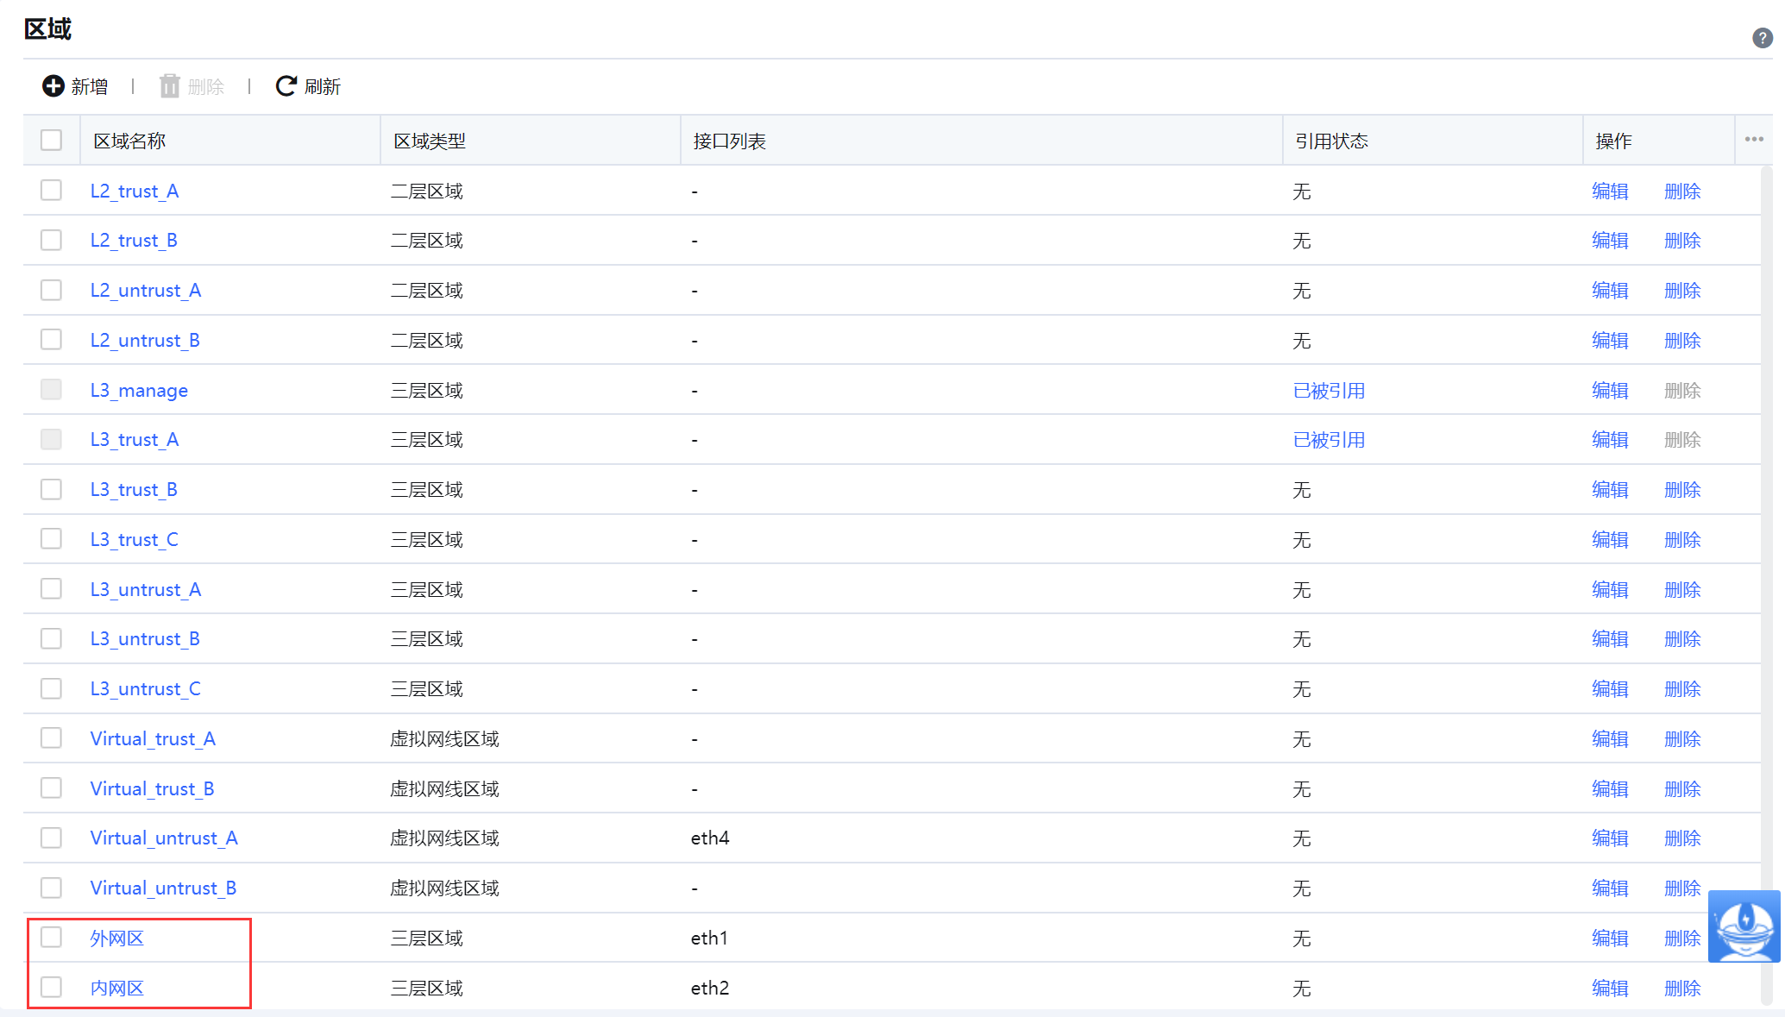
Task: Check the L2_untrust_B row checkbox
Action: click(x=52, y=339)
